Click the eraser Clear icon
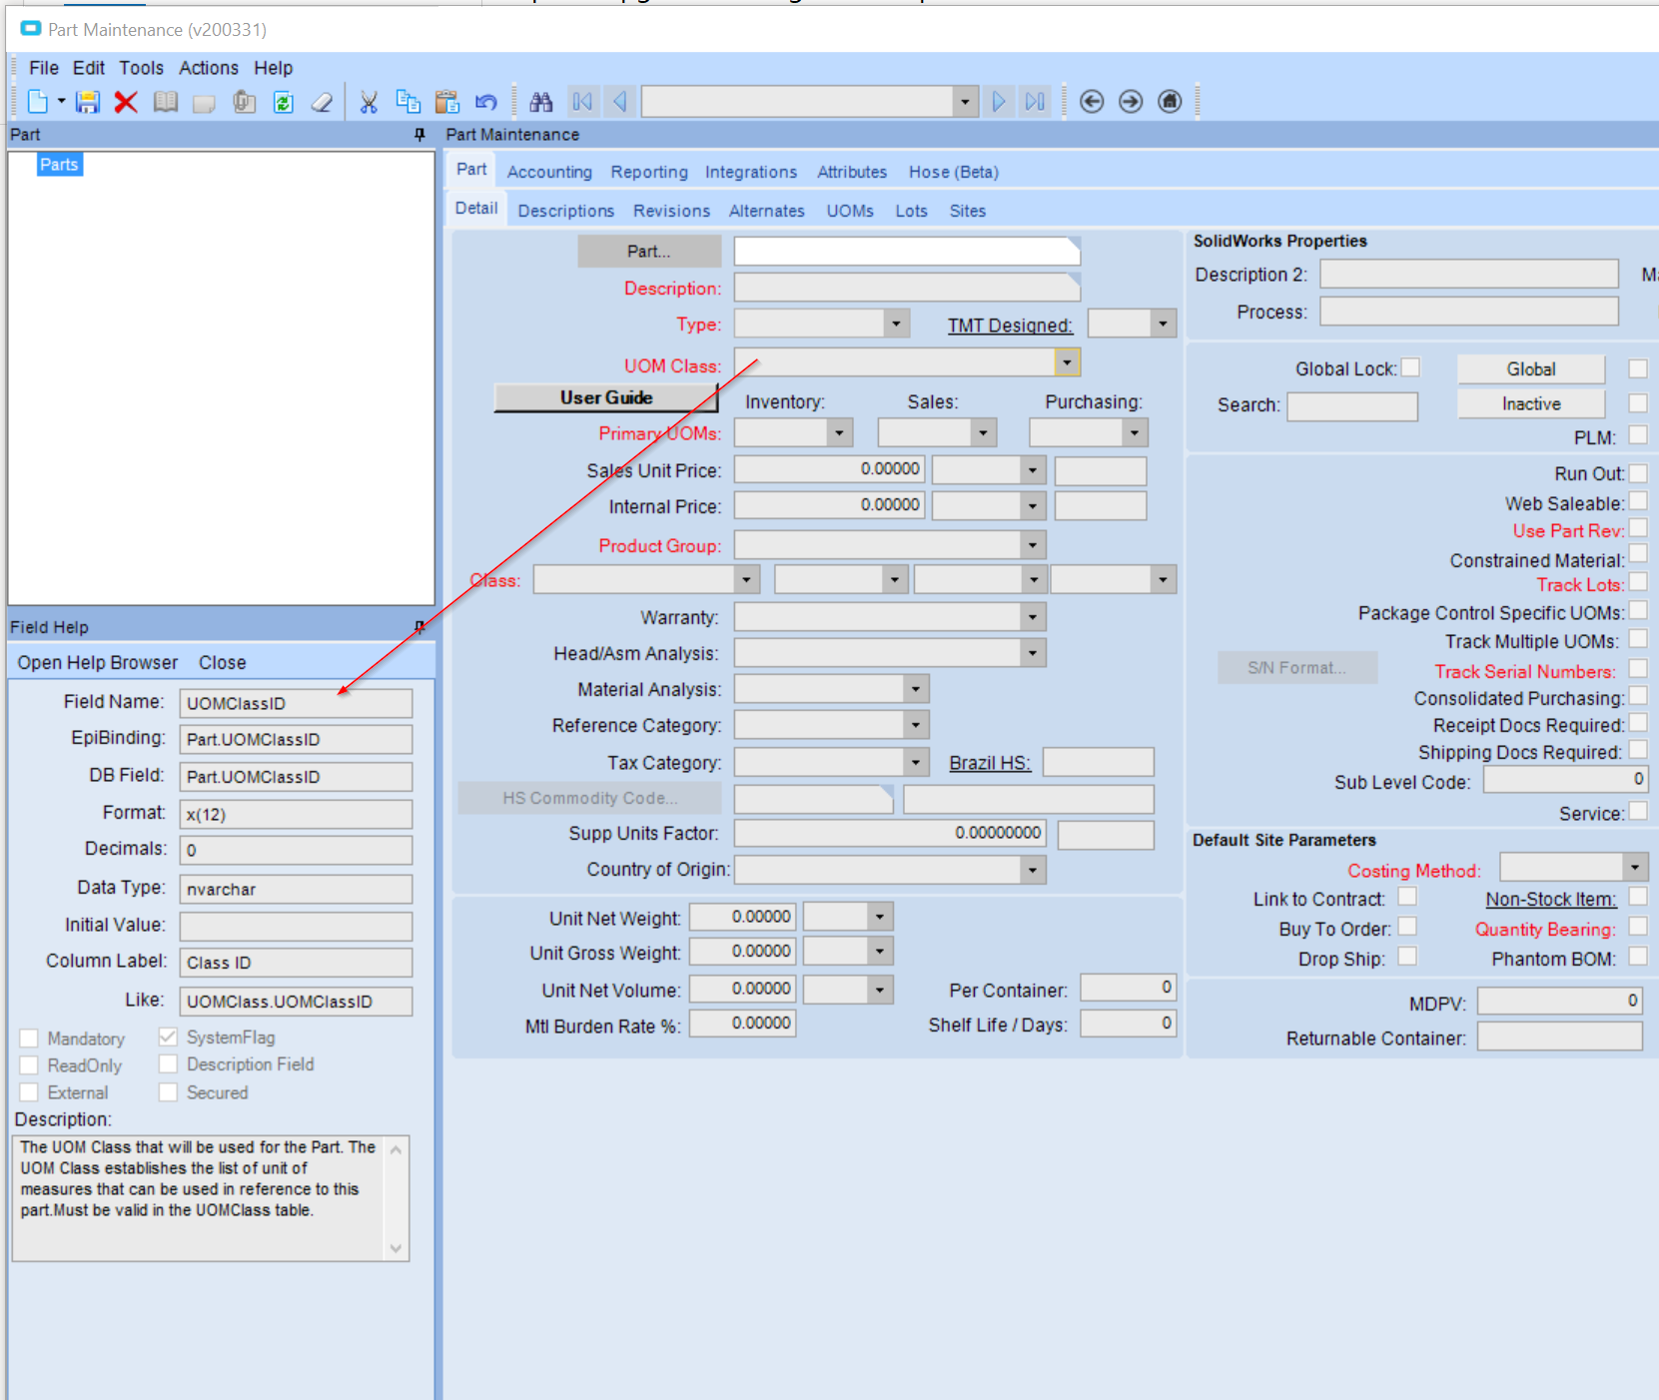 [x=322, y=102]
